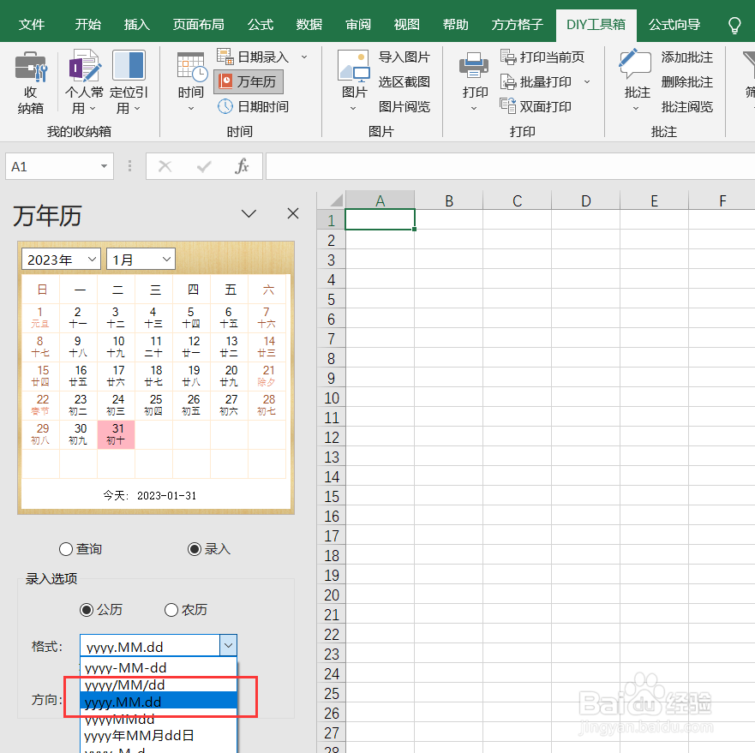The width and height of the screenshot is (755, 753).
Task: Select the 农历 radio option
Action: tap(171, 610)
